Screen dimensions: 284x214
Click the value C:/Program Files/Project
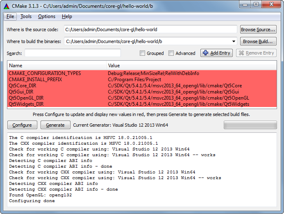tap(134, 80)
